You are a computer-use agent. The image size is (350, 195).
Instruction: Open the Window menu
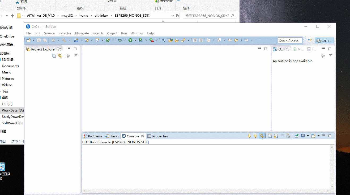pos(137,33)
